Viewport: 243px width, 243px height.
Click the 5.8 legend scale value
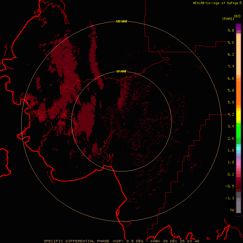point(231,90)
